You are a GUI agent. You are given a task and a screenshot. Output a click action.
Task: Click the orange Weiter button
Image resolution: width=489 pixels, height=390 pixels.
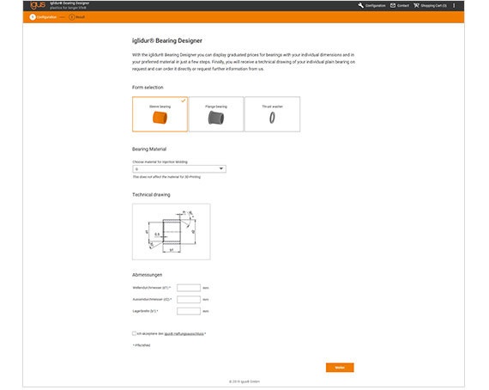click(x=340, y=368)
